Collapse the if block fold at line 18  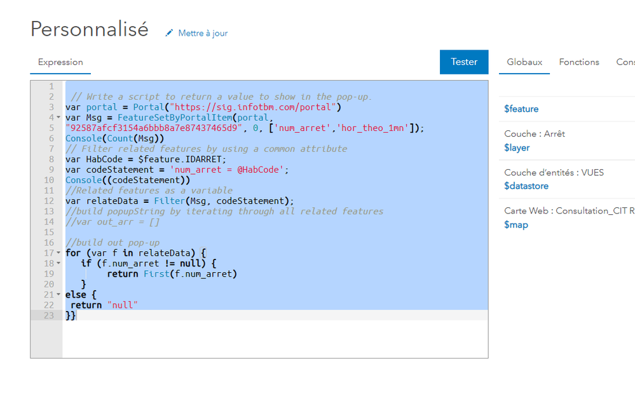coord(58,263)
